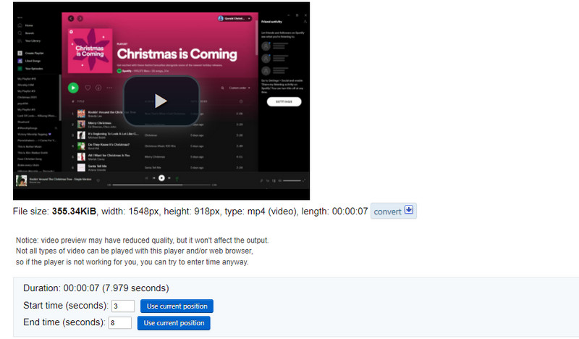Open the Custom order sort dropdown
The height and width of the screenshot is (339, 579).
point(239,88)
